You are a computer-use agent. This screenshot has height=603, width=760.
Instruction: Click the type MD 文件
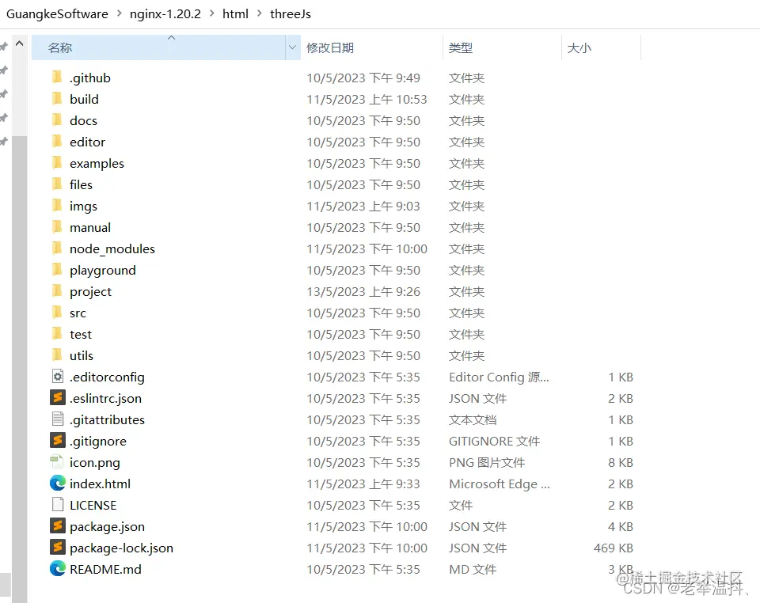pos(473,569)
